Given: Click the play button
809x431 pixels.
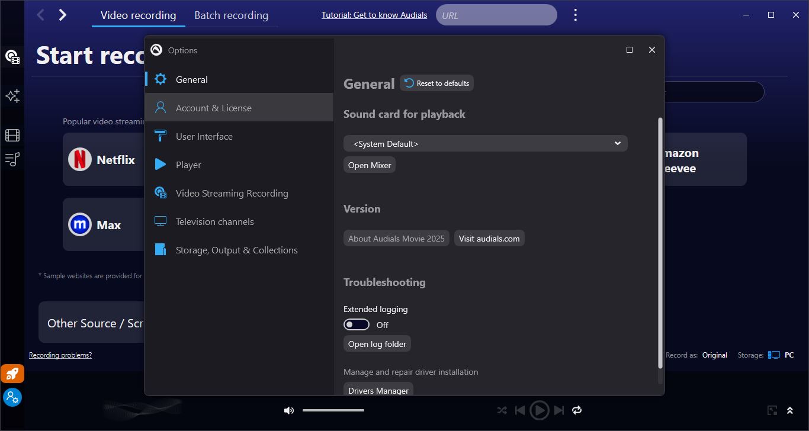Looking at the screenshot, I should pyautogui.click(x=539, y=410).
